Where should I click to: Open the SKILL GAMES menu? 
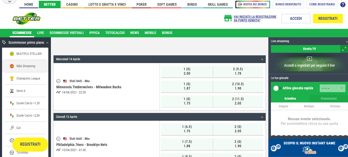tap(218, 4)
